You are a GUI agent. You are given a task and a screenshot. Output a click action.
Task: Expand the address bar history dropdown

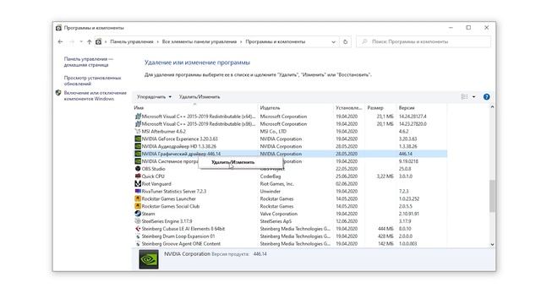point(333,41)
